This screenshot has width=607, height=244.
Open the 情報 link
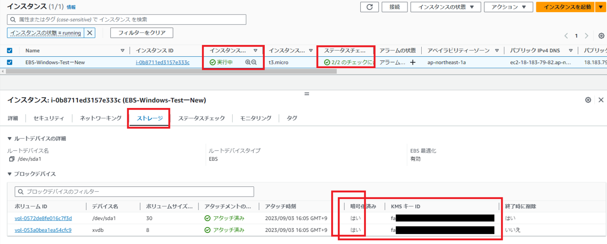[x=71, y=7]
